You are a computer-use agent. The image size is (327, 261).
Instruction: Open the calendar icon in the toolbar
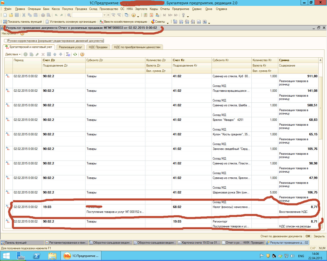(x=151, y=15)
